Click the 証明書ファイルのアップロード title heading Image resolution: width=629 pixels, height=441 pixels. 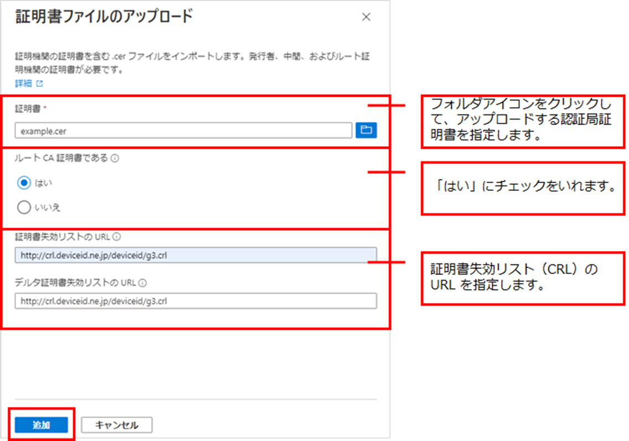pyautogui.click(x=103, y=17)
